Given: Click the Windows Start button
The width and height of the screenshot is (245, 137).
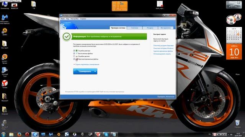Looking at the screenshot, I should click(x=3, y=134).
